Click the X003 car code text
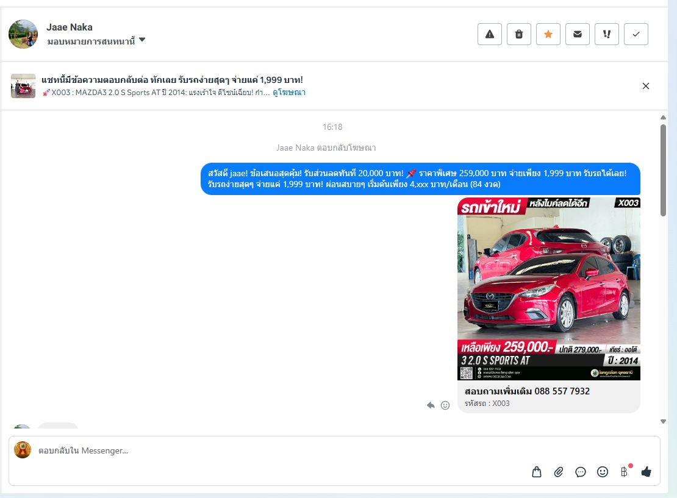The height and width of the screenshot is (498, 677). (487, 403)
